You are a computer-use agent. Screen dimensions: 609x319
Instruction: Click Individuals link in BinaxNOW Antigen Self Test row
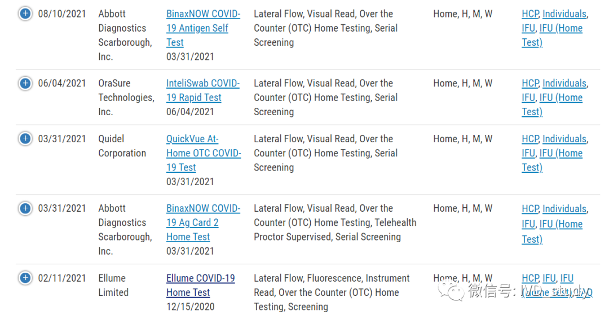click(x=564, y=14)
